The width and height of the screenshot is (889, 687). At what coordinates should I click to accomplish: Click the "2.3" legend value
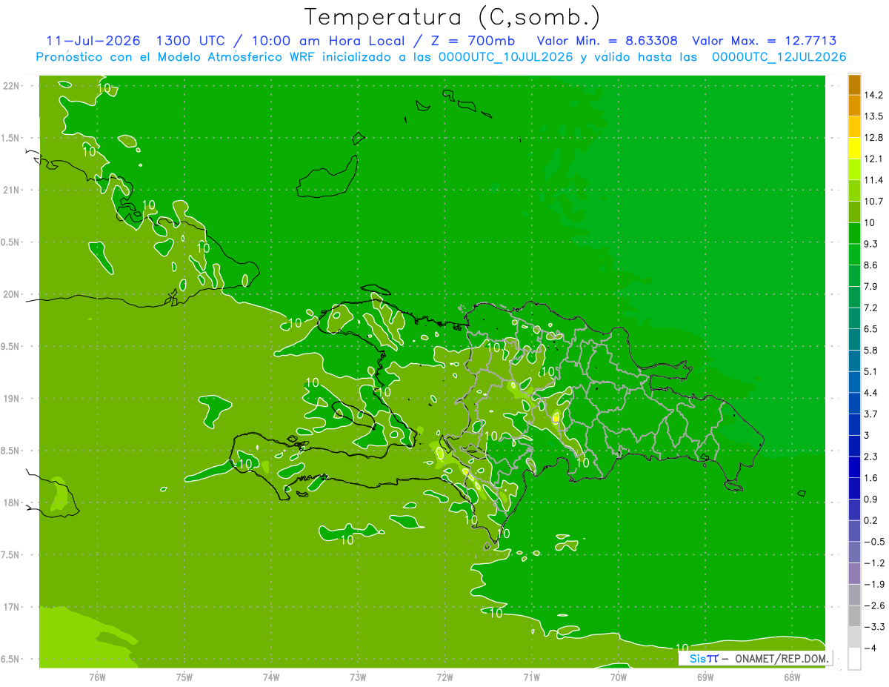[x=870, y=457]
